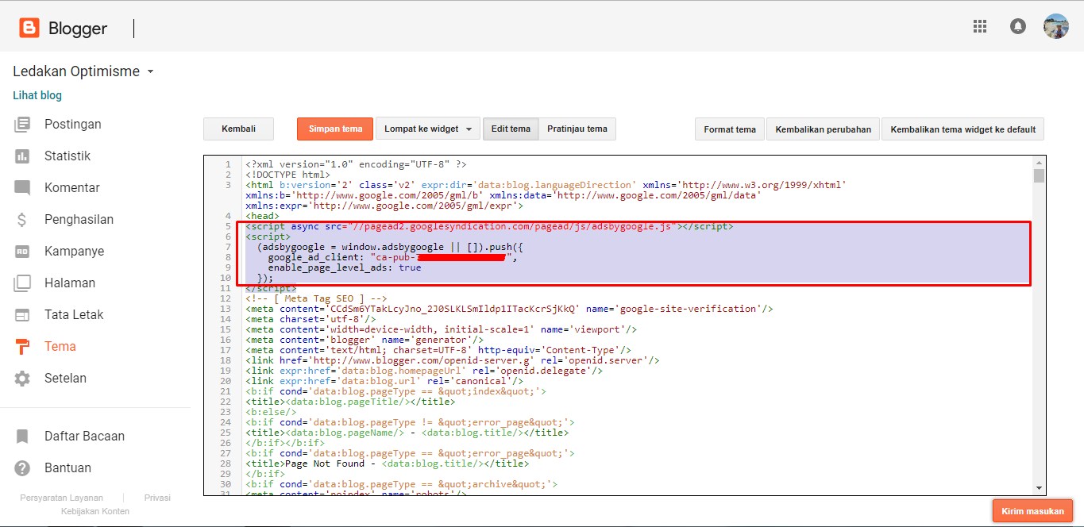Follow the Lihat blog link
Screen dimensions: 1084x527
point(37,95)
